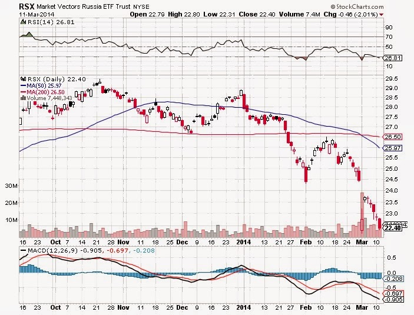Click the 28.0 price axis label
414x315 pixels.
[x=392, y=107]
